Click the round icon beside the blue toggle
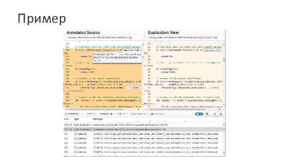Viewport: 289px width, 162px height. 207,114
